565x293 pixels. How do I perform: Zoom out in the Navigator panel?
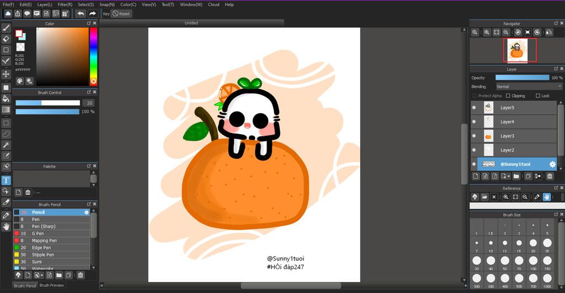click(506, 33)
